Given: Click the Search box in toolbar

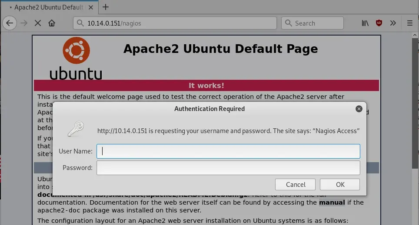Looking at the screenshot, I should pyautogui.click(x=312, y=23).
